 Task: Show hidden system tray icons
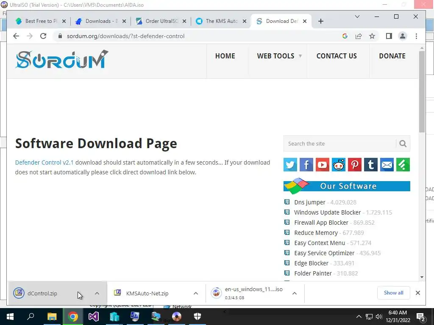point(359,317)
